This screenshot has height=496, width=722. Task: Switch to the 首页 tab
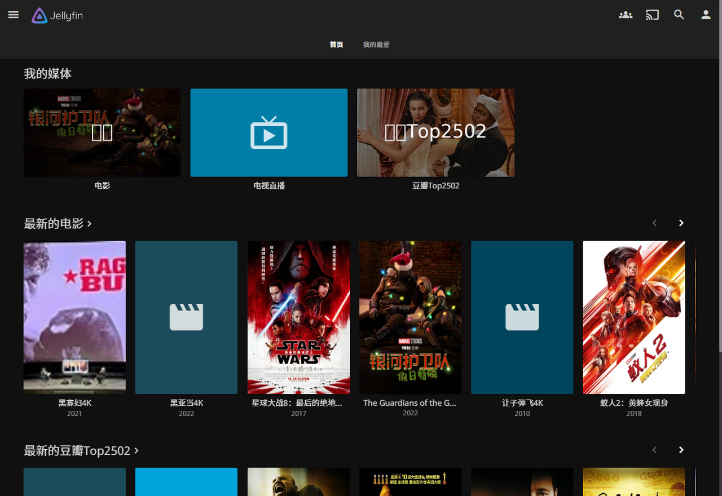pos(336,45)
